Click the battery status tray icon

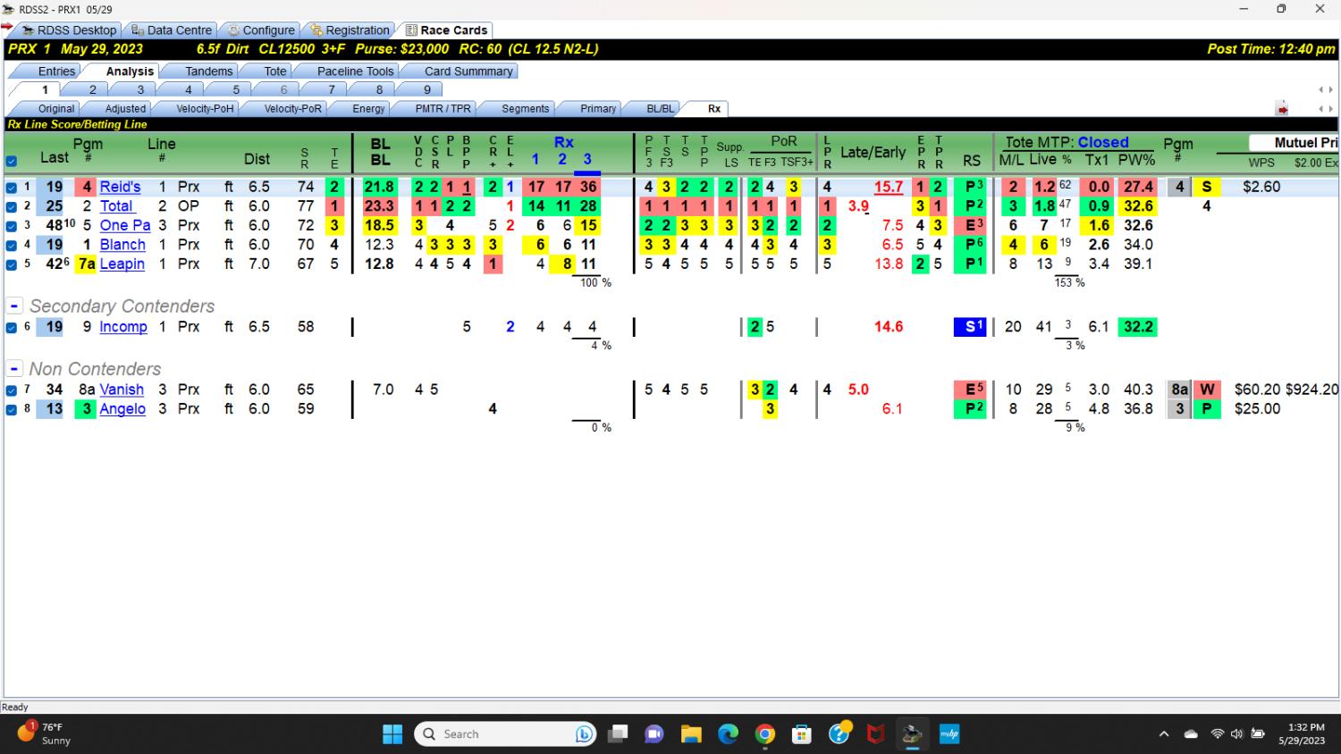[x=1258, y=734]
